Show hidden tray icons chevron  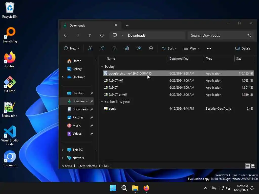tap(206, 188)
